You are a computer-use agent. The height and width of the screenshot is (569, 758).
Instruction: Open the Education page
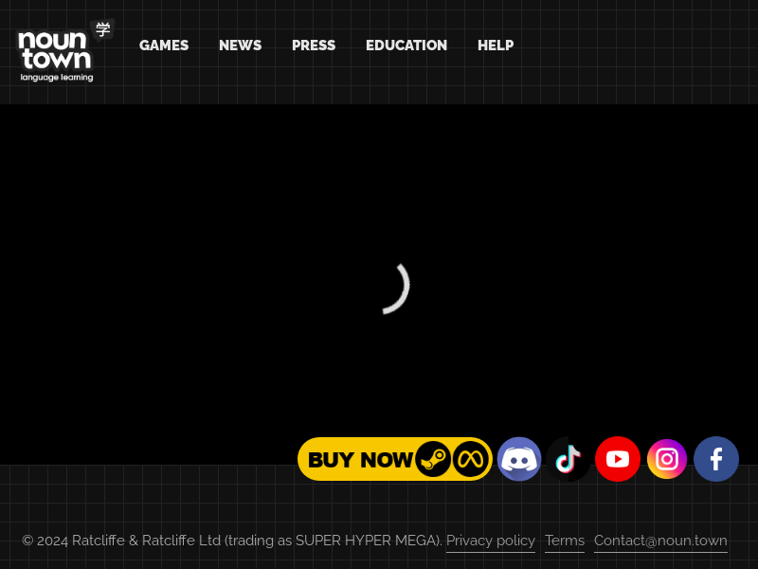[x=406, y=46]
